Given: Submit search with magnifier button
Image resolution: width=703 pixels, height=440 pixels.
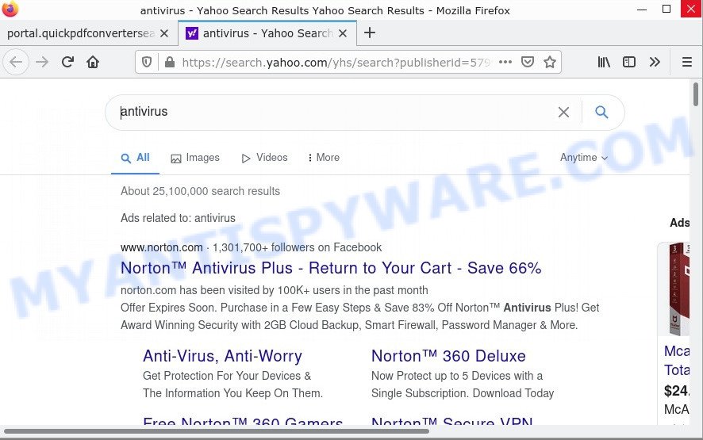Looking at the screenshot, I should click(601, 112).
